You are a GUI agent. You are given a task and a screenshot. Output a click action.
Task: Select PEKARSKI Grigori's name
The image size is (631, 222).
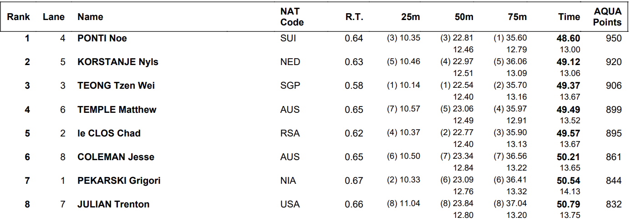click(x=119, y=181)
